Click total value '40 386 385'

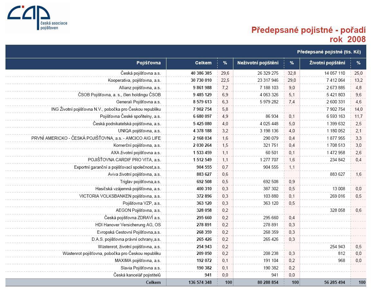pyautogui.click(x=201, y=73)
